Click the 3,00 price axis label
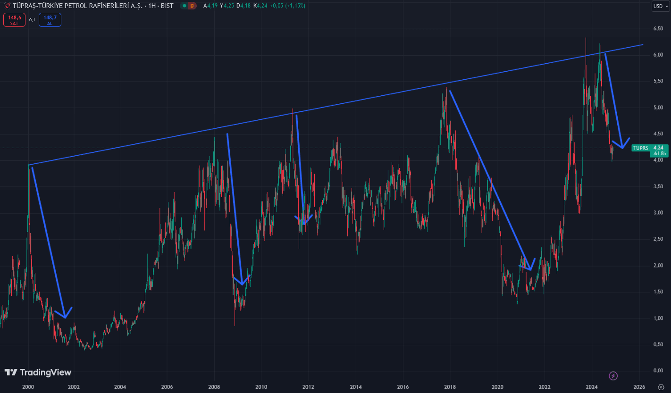The height and width of the screenshot is (393, 671). point(658,213)
